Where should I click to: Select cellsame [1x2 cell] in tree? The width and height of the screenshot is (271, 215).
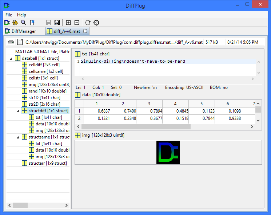pos(46,71)
